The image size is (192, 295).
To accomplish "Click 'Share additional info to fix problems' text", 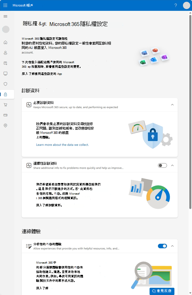I will (78, 168).
